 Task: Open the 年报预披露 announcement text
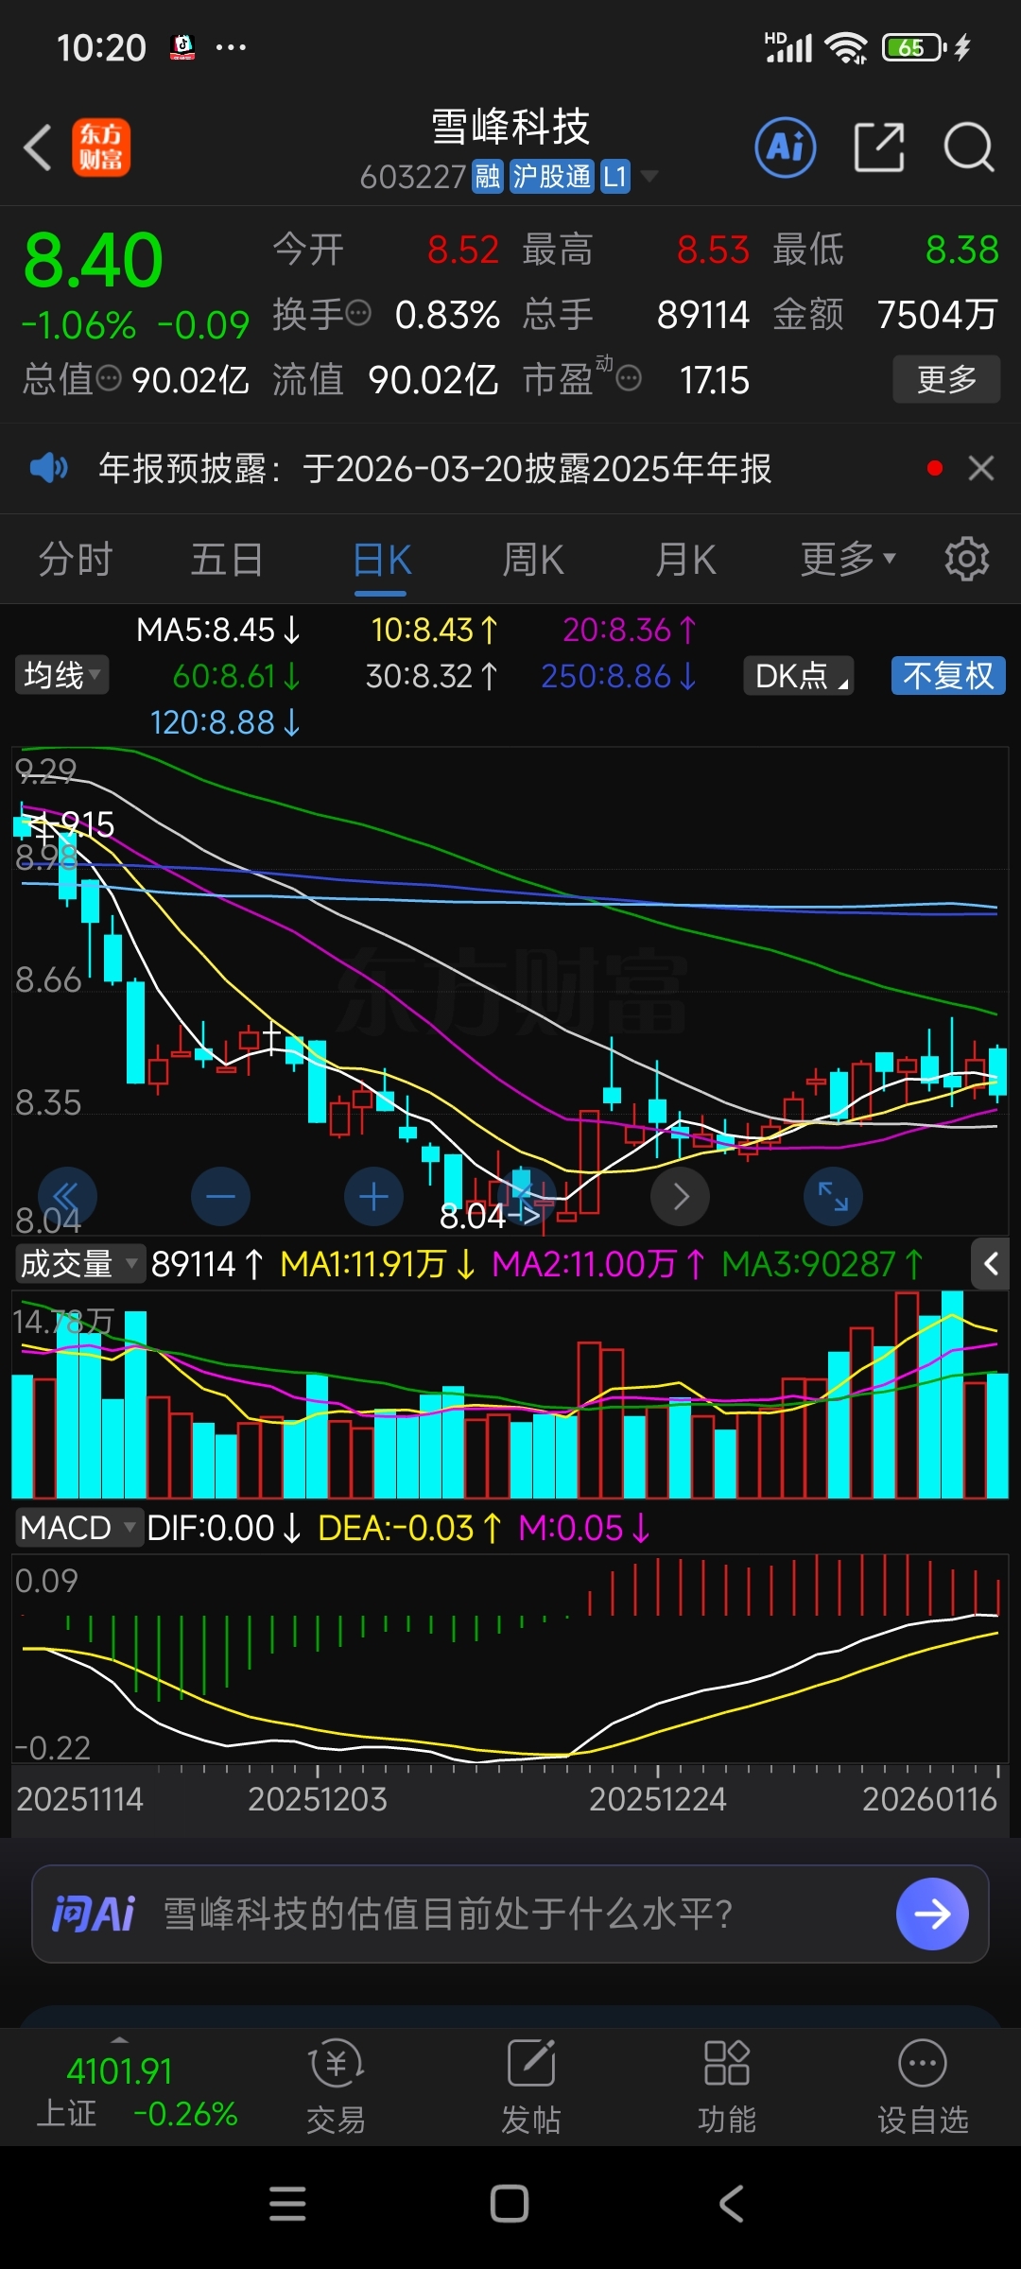435,468
